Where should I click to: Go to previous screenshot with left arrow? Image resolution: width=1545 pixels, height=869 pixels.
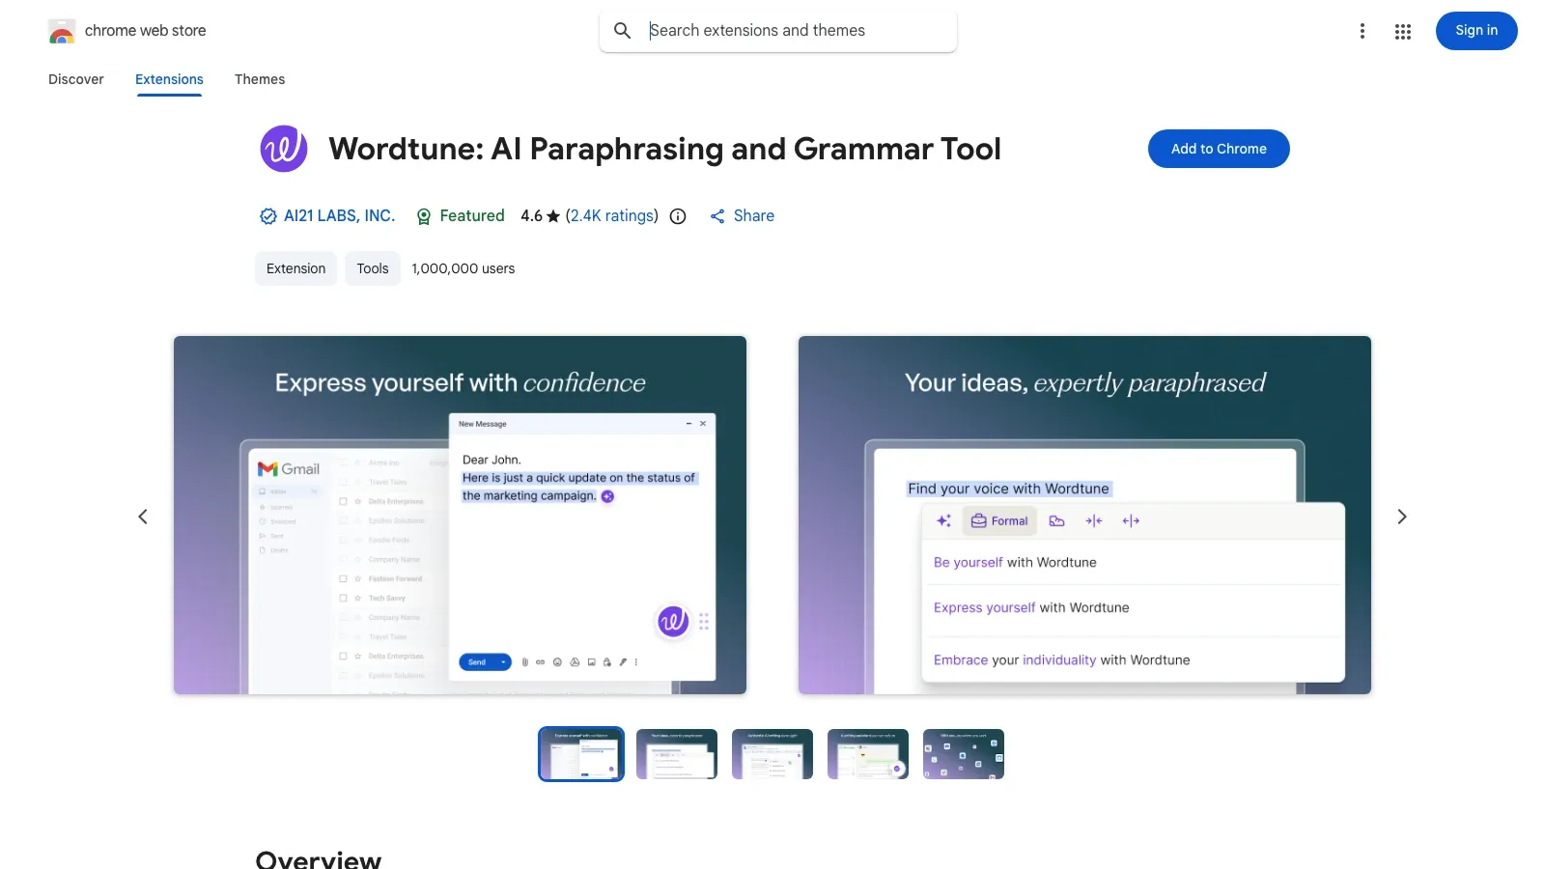[x=143, y=517]
